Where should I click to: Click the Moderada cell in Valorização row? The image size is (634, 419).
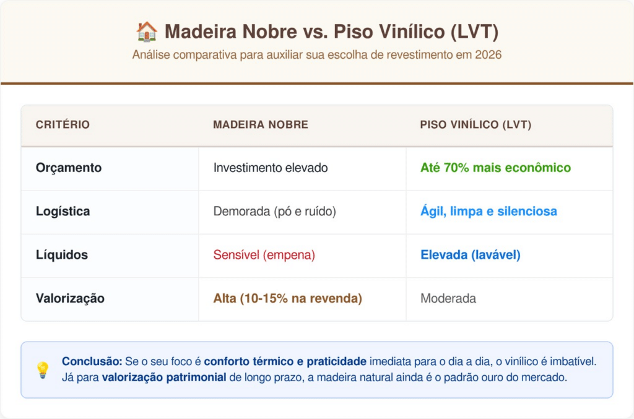[x=448, y=298]
